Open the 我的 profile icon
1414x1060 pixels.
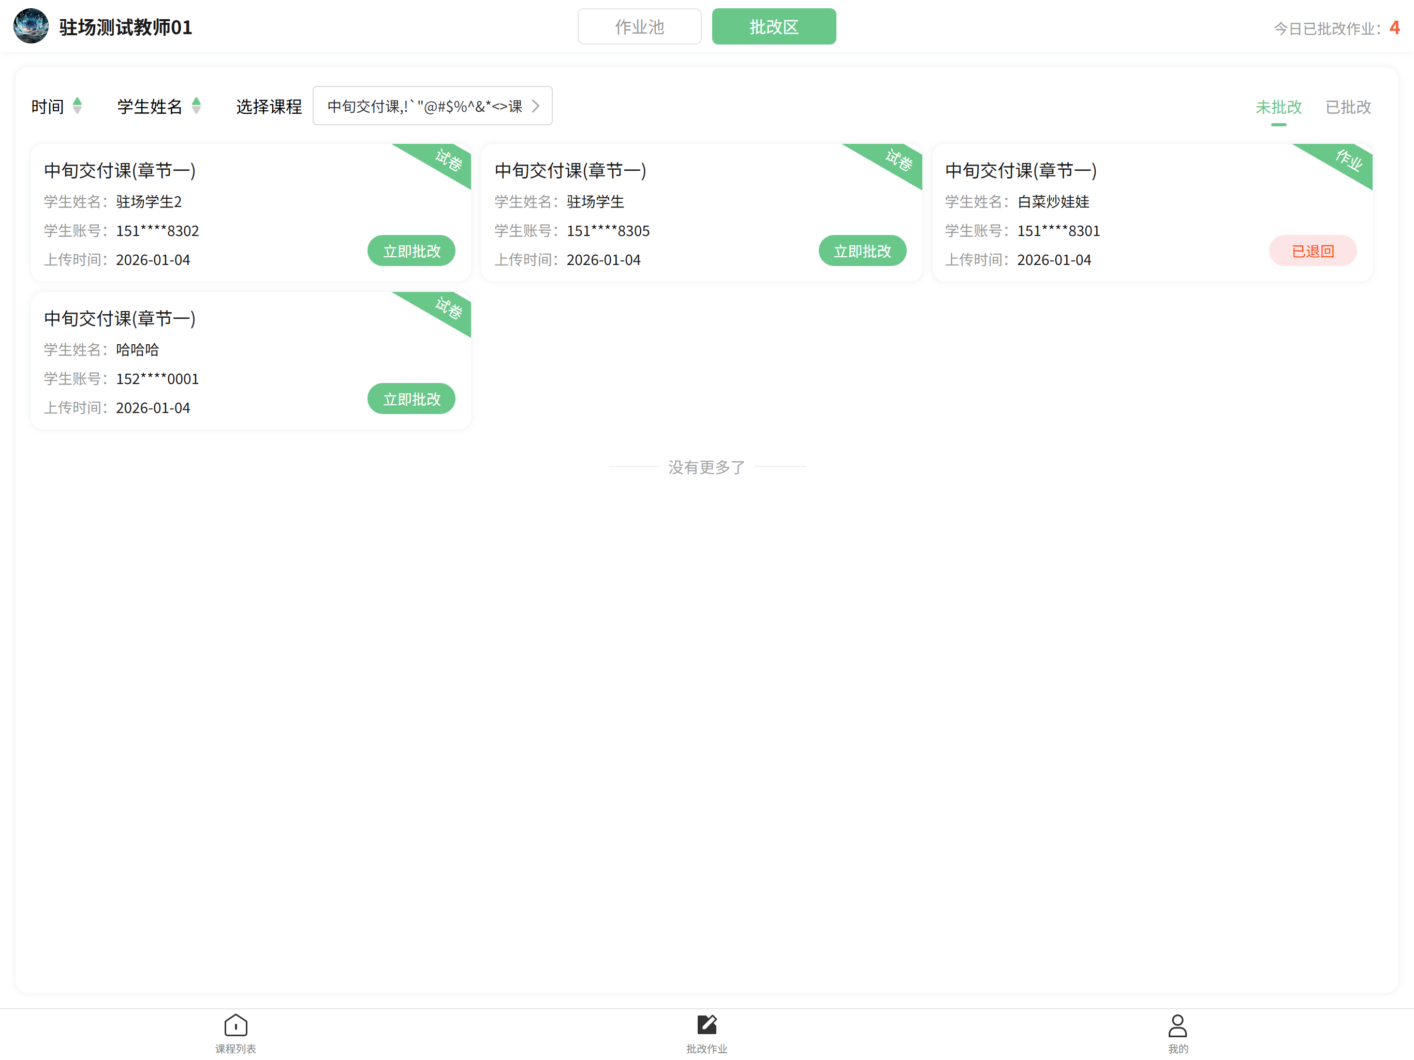coord(1177,1025)
